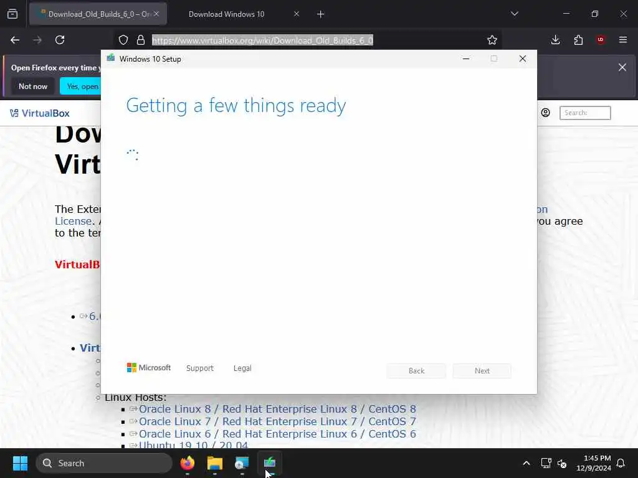Screen dimensions: 638x478
Task: Minimize the Windows 10 Setup window
Action: (466, 59)
